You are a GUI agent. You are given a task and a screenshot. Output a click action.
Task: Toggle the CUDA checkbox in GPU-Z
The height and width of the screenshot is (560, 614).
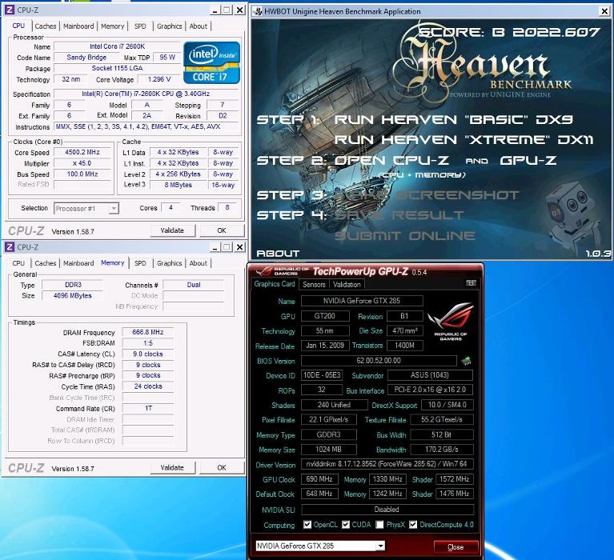click(x=346, y=524)
